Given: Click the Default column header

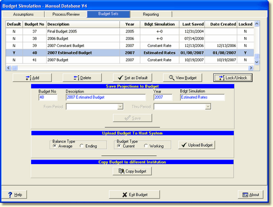Looking at the screenshot, I should [14, 24].
